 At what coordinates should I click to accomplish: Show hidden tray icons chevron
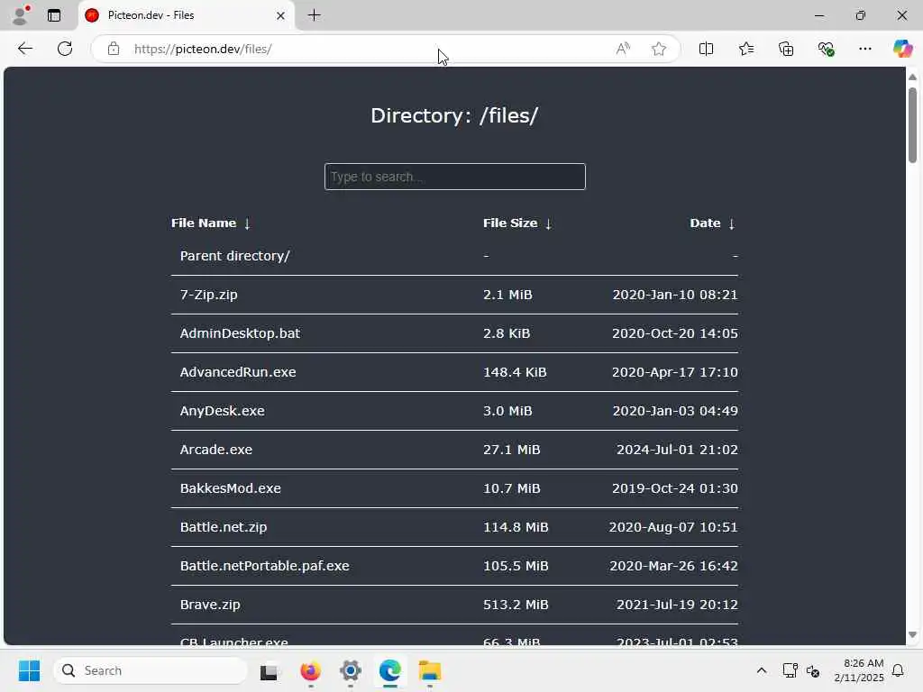pos(761,670)
